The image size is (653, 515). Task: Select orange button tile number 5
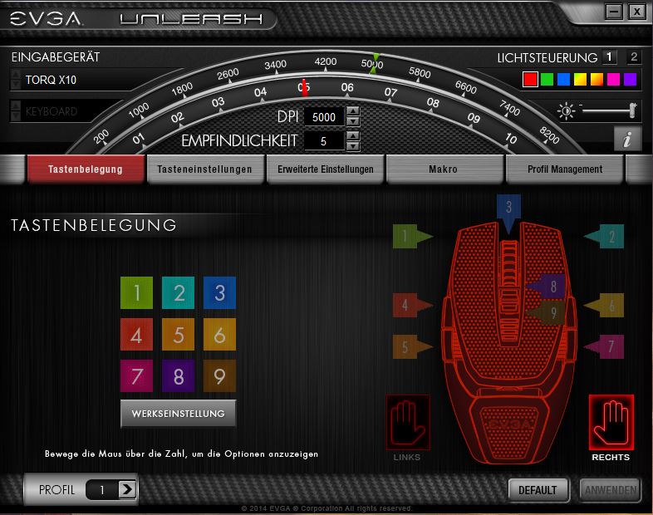179,334
